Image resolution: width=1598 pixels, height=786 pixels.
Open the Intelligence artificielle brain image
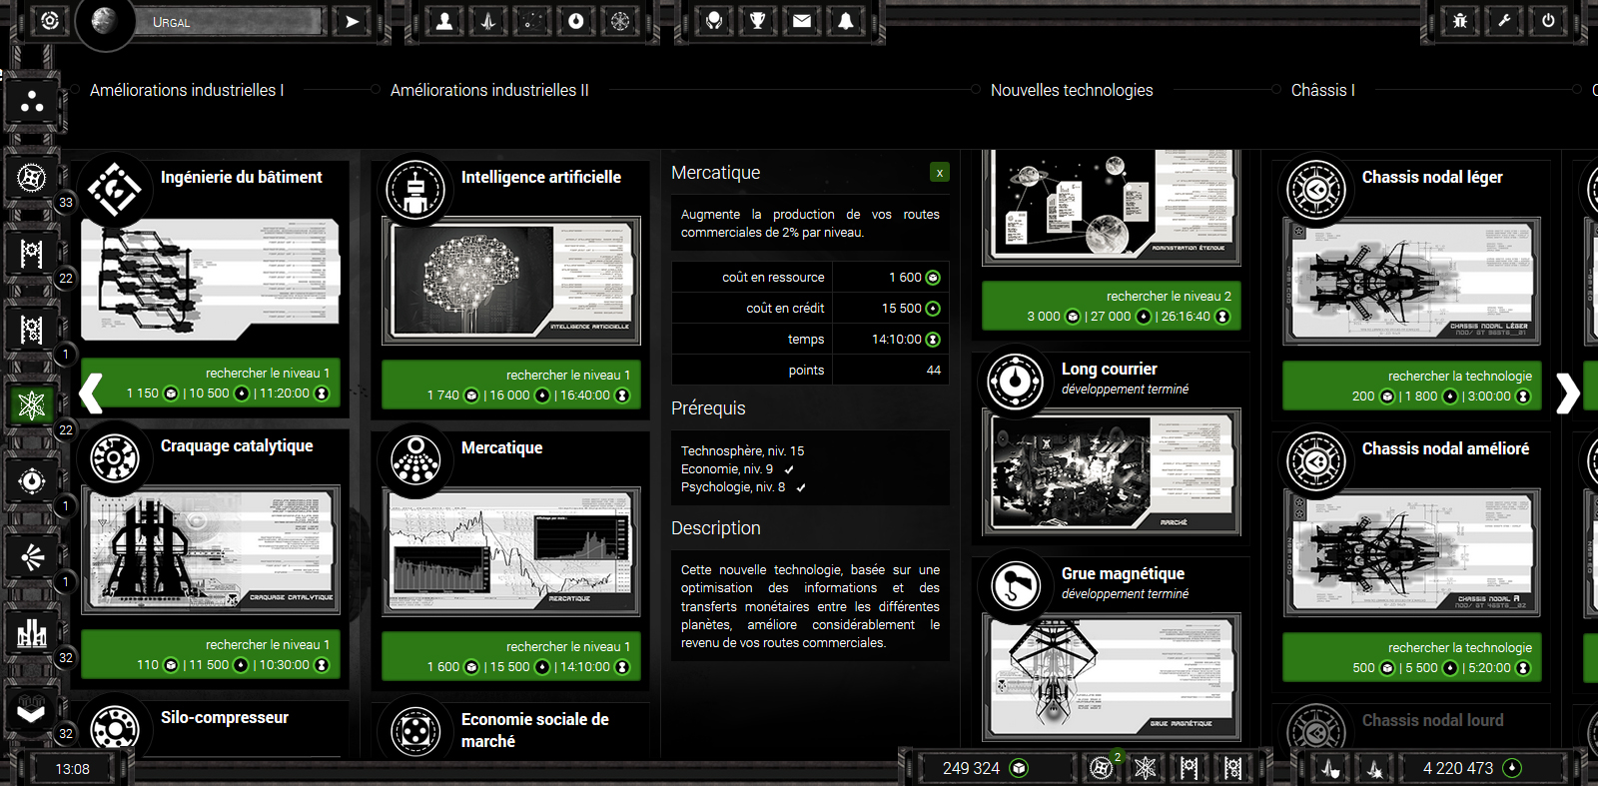pos(511,282)
